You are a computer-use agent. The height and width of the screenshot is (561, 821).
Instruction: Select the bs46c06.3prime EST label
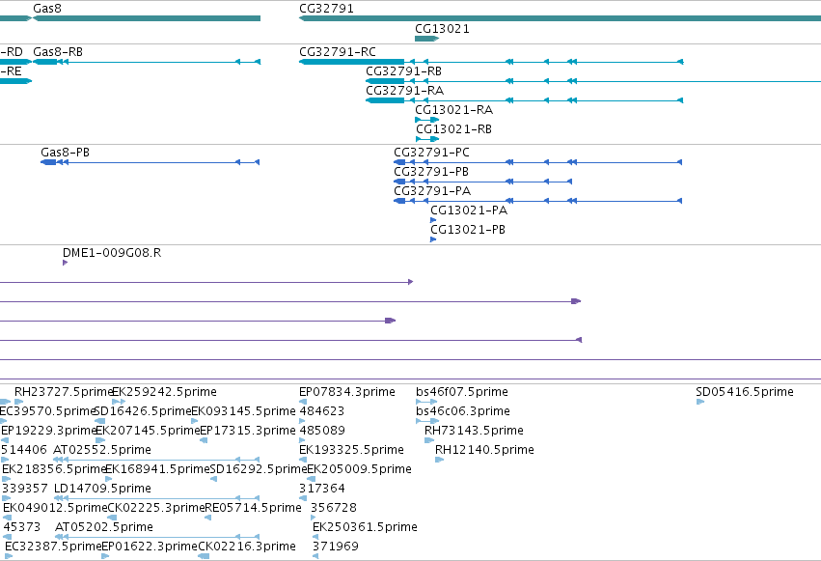point(463,411)
